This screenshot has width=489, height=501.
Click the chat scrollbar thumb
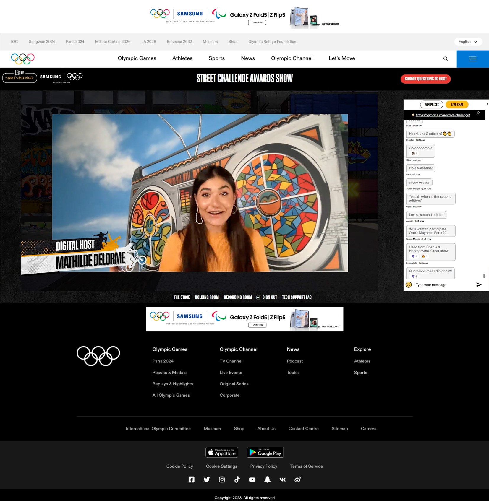pos(484,276)
